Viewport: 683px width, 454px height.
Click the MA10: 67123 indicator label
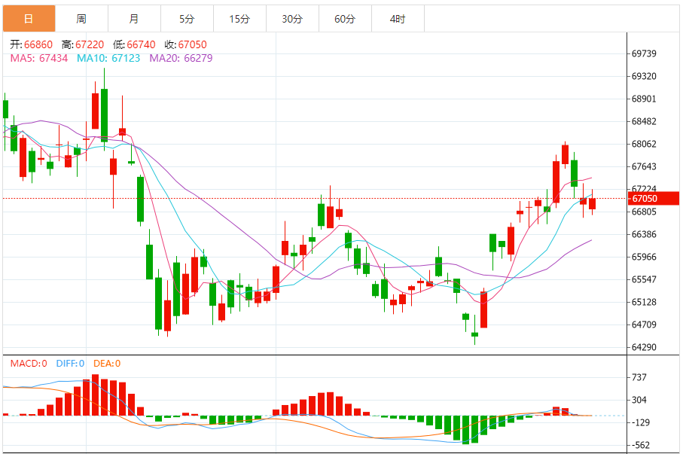coord(108,58)
